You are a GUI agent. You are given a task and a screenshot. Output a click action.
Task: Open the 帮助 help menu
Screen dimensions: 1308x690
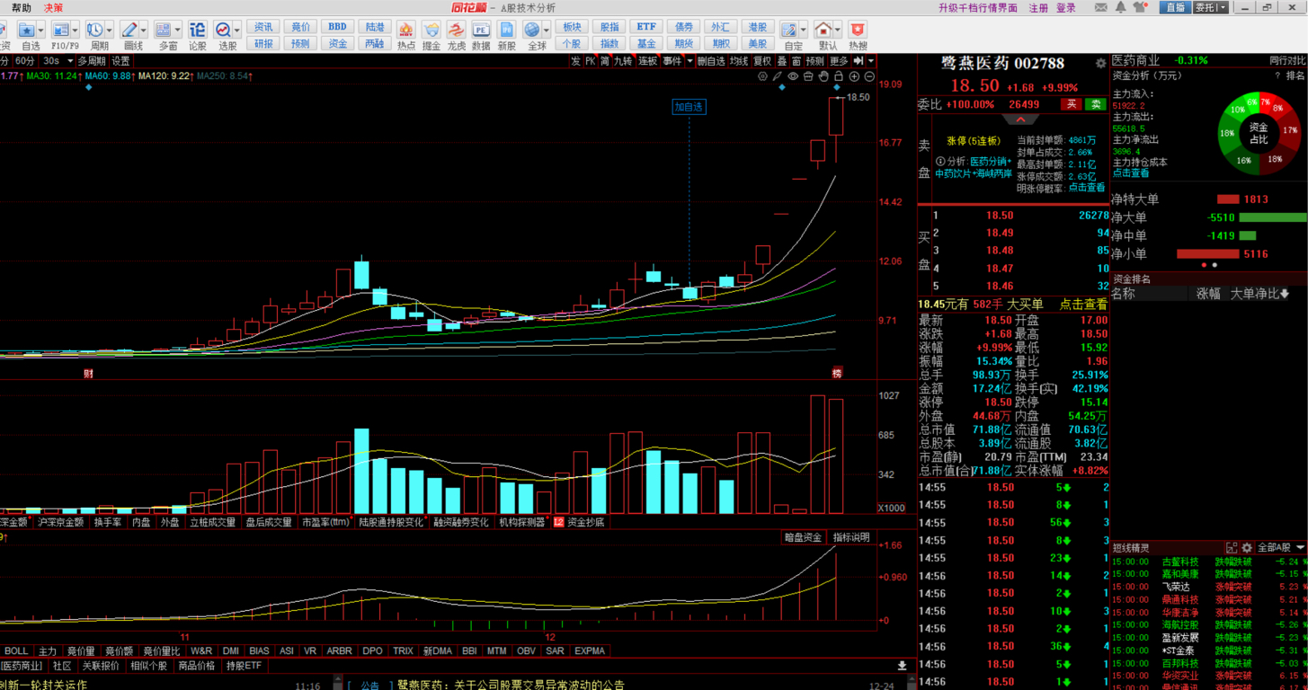click(x=21, y=8)
